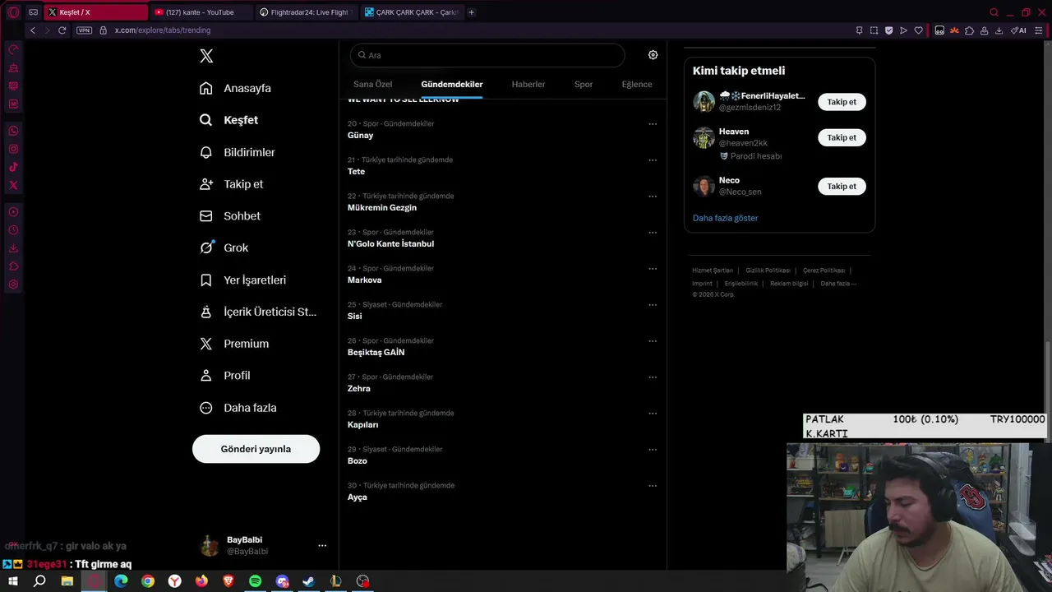The height and width of the screenshot is (592, 1052).
Task: Open the TikTok icon in Opera sidebar
Action: pos(13,167)
